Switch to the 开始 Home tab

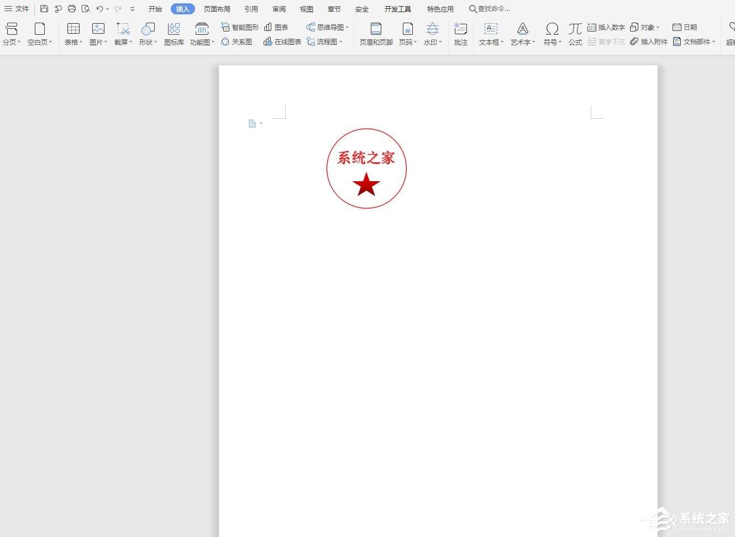155,9
